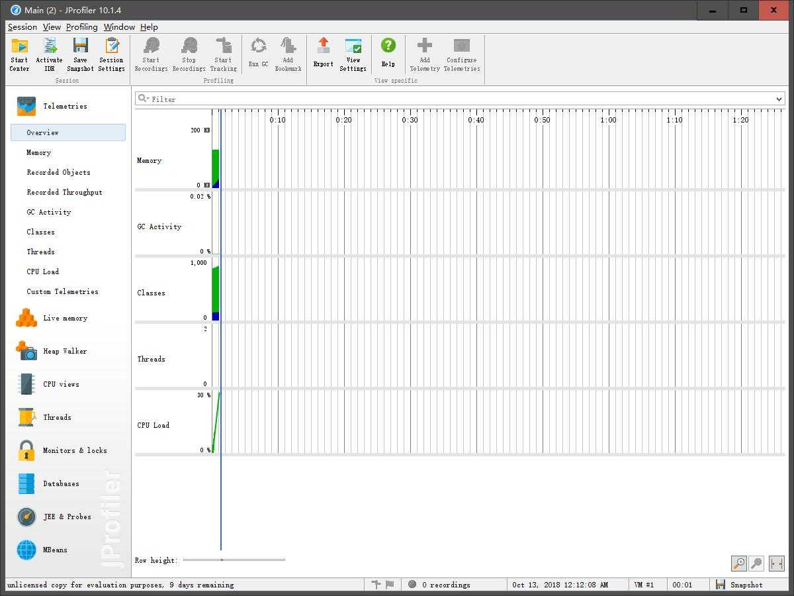
Task: Click the 1:00 mark on time axis
Action: tap(608, 120)
